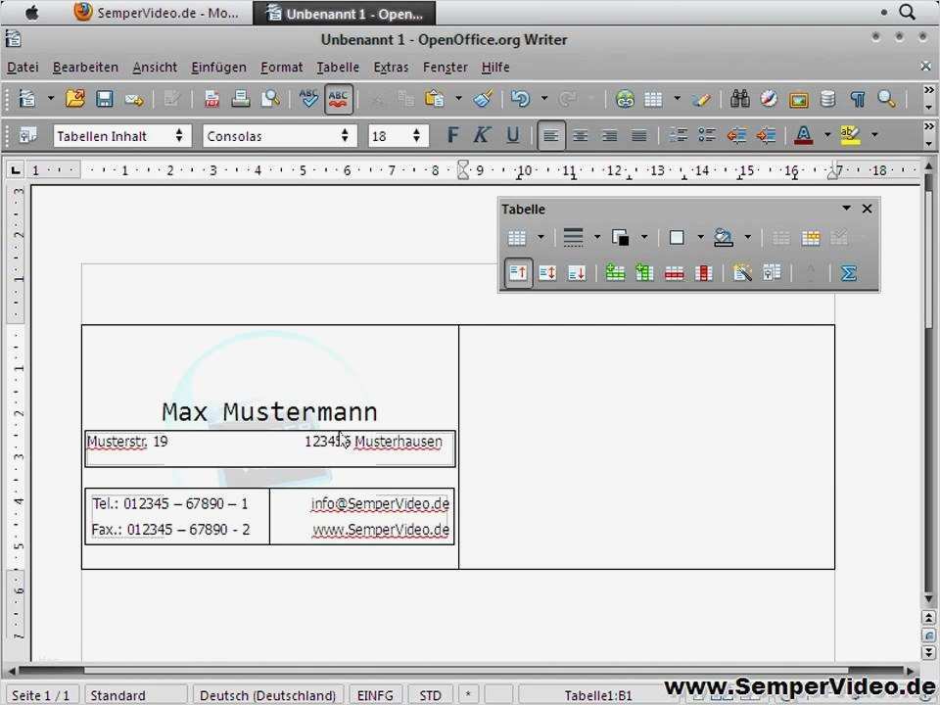Image resolution: width=940 pixels, height=705 pixels.
Task: Toggle bold formatting F button
Action: tap(452, 135)
